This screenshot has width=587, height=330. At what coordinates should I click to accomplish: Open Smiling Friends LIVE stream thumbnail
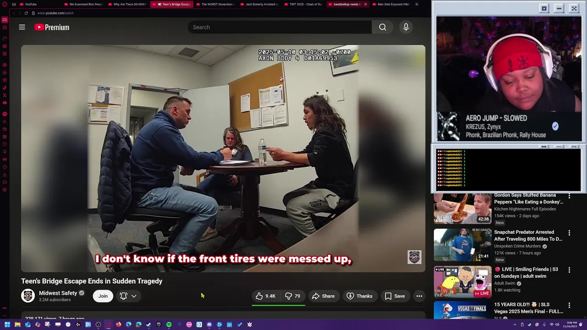click(x=463, y=282)
